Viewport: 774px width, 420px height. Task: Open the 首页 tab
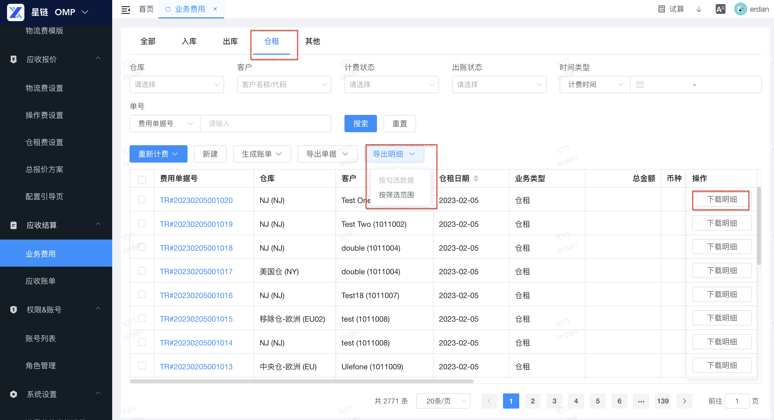(x=146, y=9)
